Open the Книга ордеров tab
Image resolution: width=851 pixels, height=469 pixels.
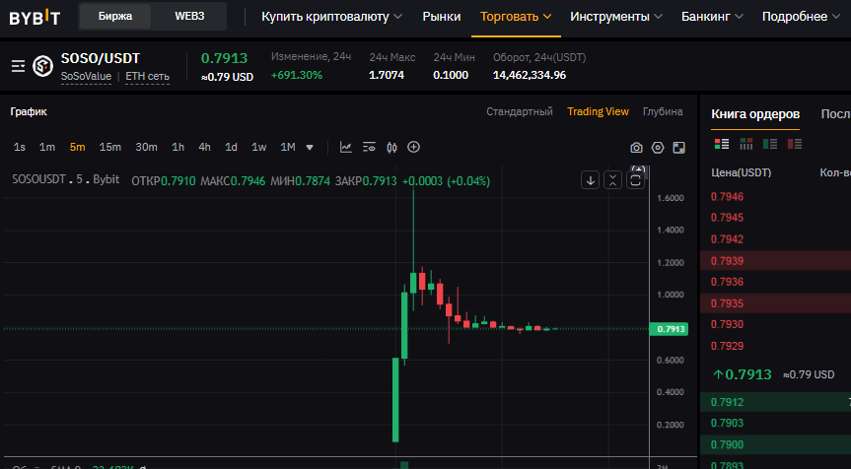(755, 114)
